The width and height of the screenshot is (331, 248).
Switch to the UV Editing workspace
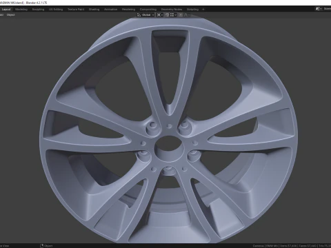56,10
